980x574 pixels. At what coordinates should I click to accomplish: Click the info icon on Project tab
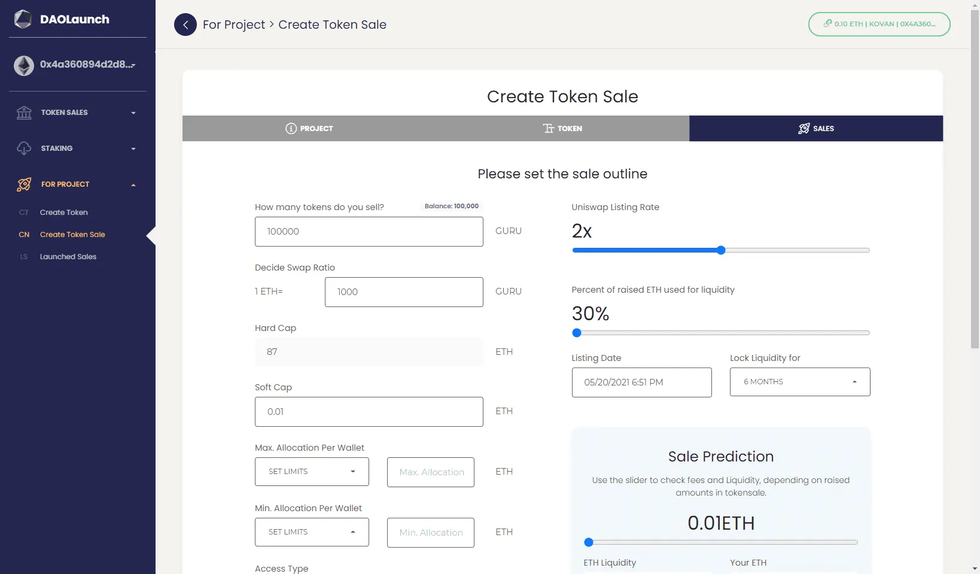click(x=291, y=129)
